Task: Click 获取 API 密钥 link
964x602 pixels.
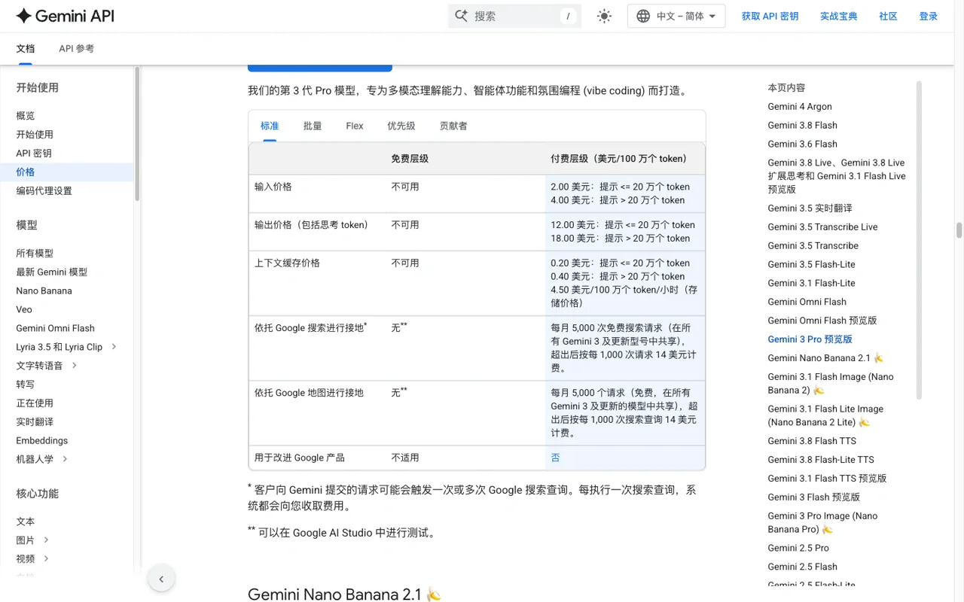Action: tap(770, 16)
